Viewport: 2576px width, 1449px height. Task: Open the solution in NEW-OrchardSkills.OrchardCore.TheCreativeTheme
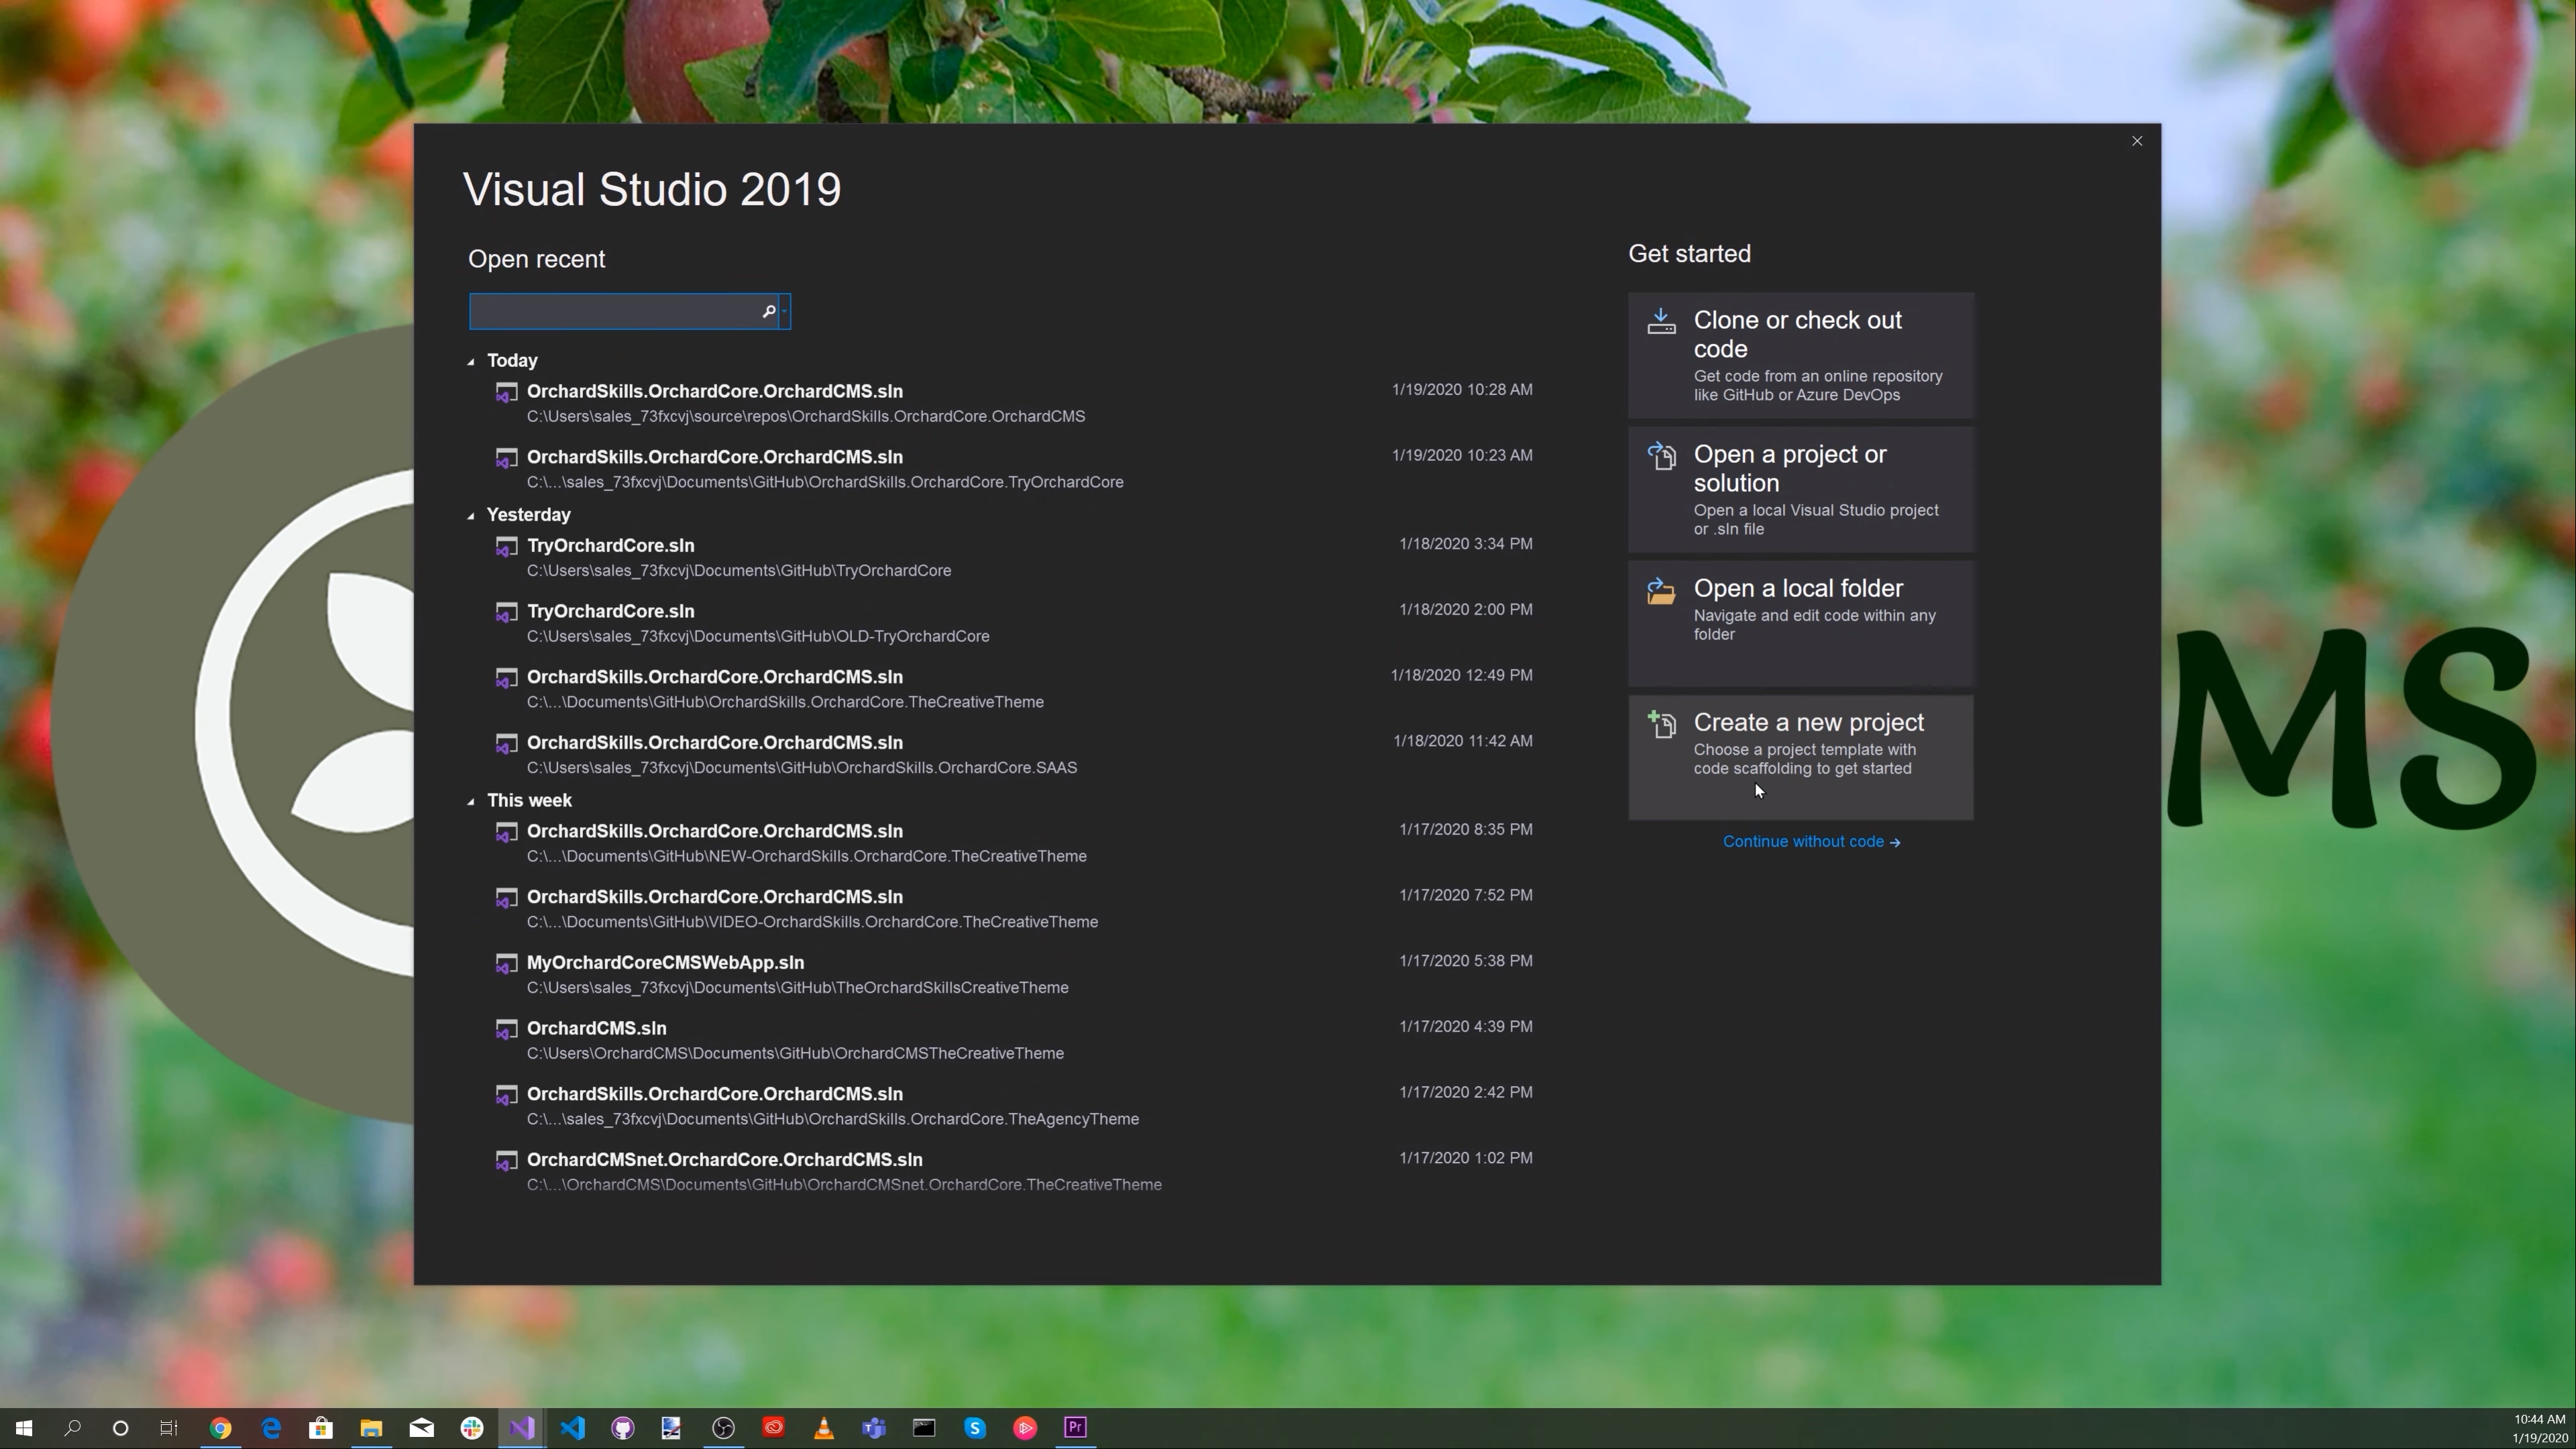click(x=1013, y=843)
